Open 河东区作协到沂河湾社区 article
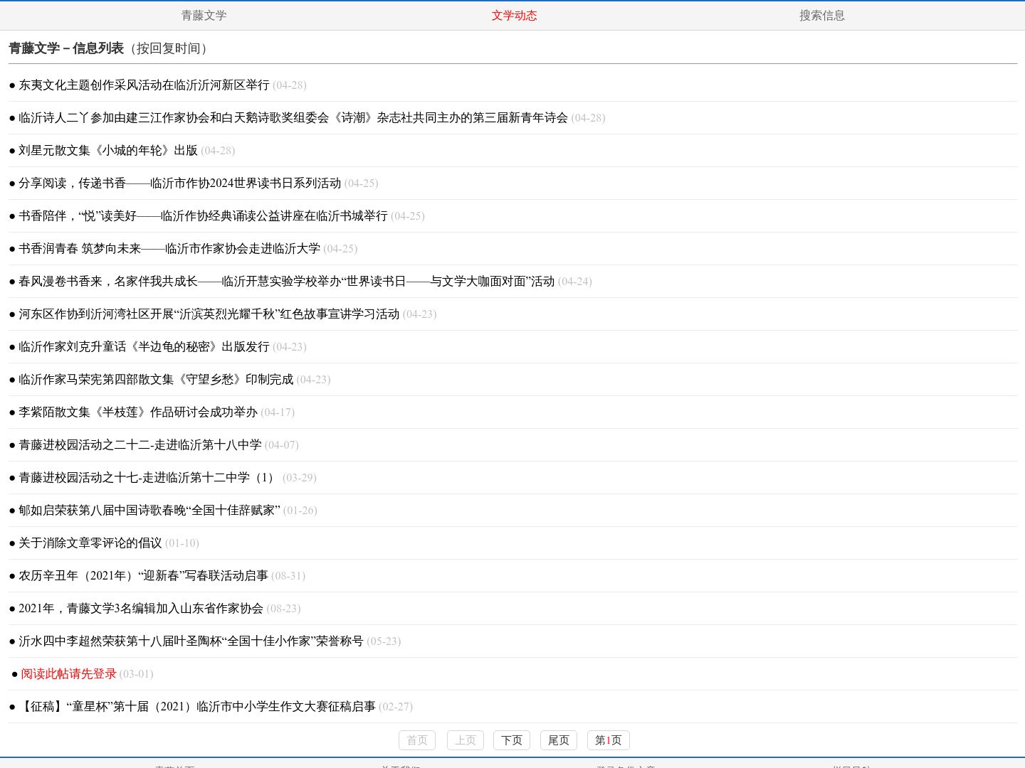Screen dimensions: 1025x768 pos(209,314)
